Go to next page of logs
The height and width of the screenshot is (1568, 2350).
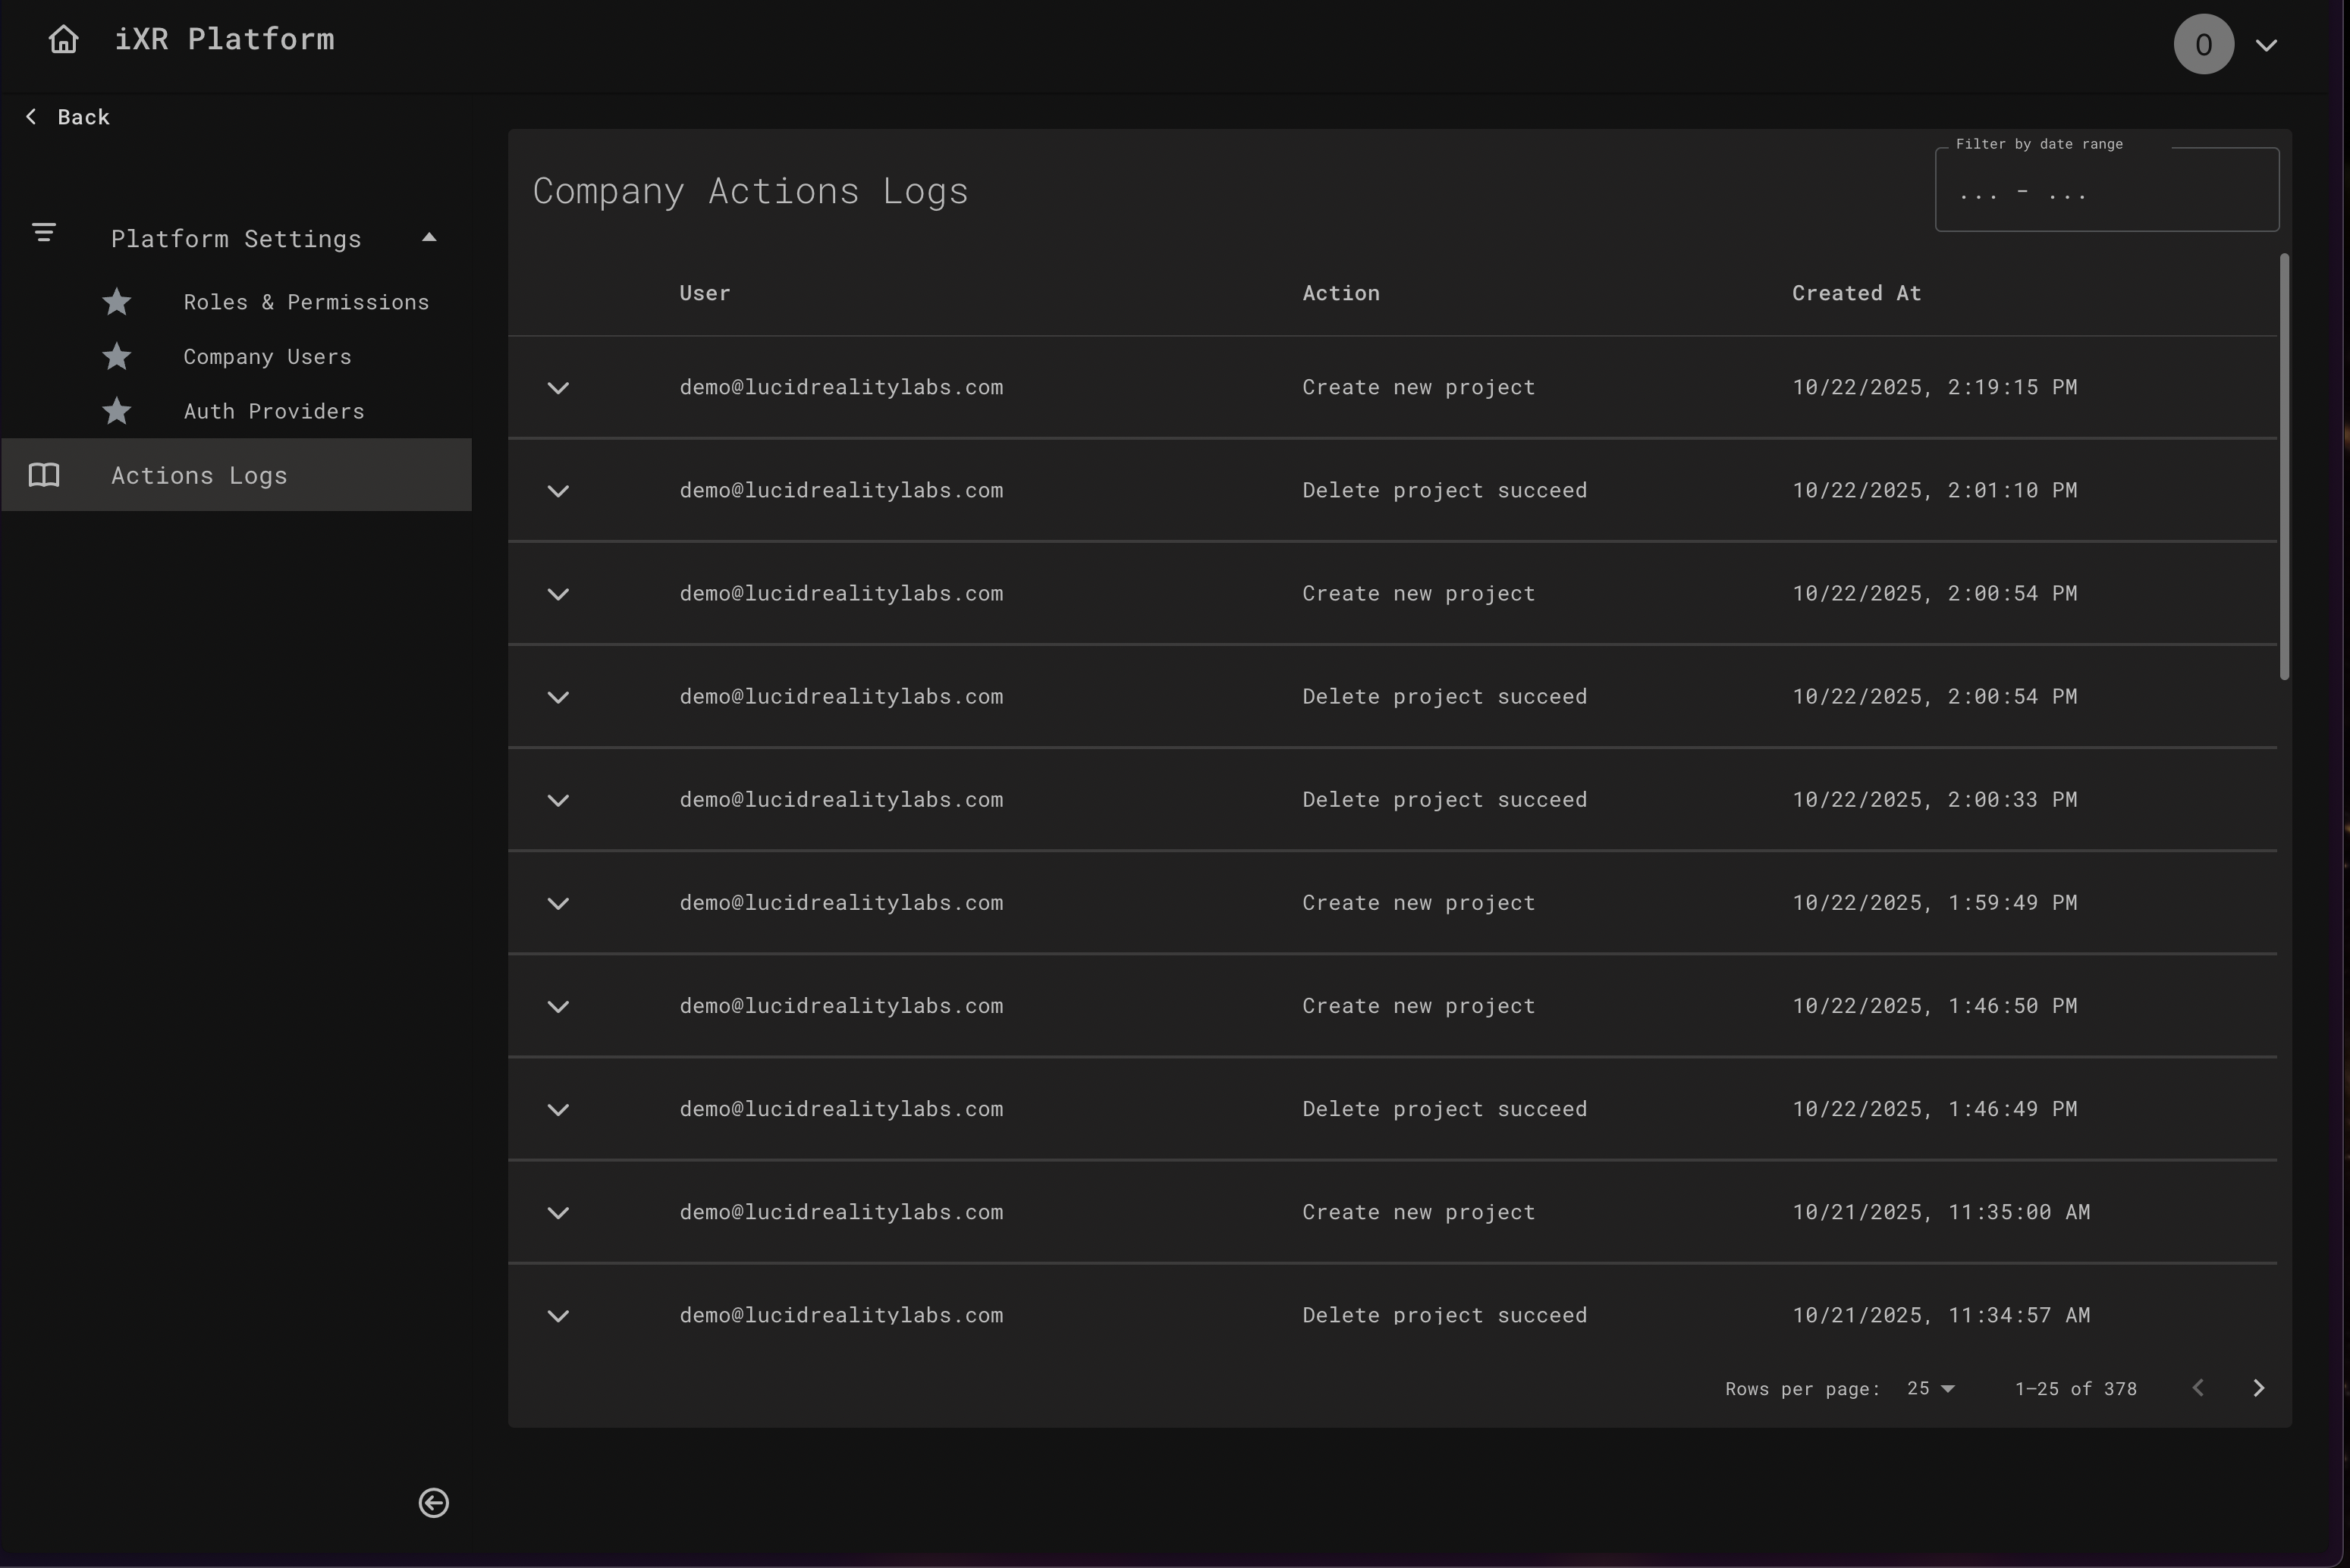(x=2258, y=1388)
